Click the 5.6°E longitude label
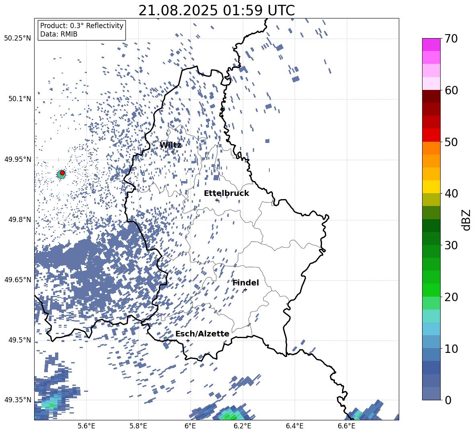Screen dimensions: 476x434 point(86,426)
